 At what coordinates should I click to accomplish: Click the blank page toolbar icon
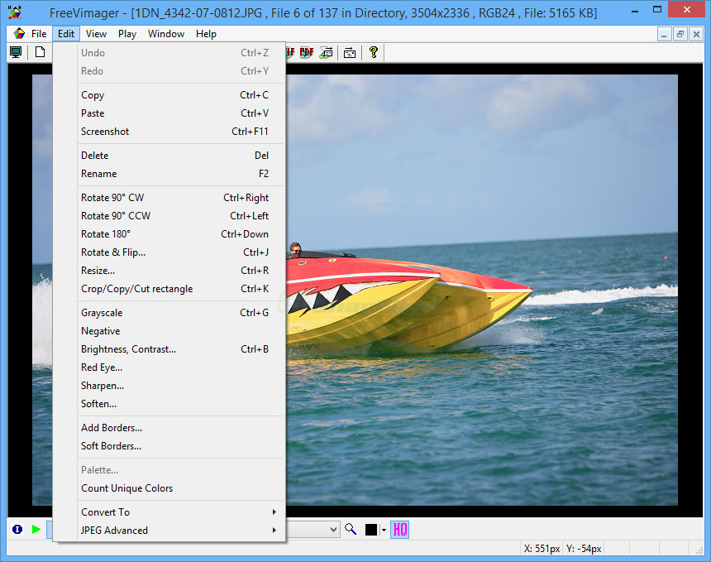tap(40, 53)
